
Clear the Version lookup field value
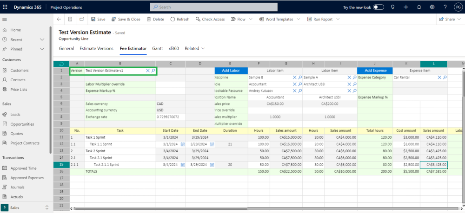click(x=148, y=71)
